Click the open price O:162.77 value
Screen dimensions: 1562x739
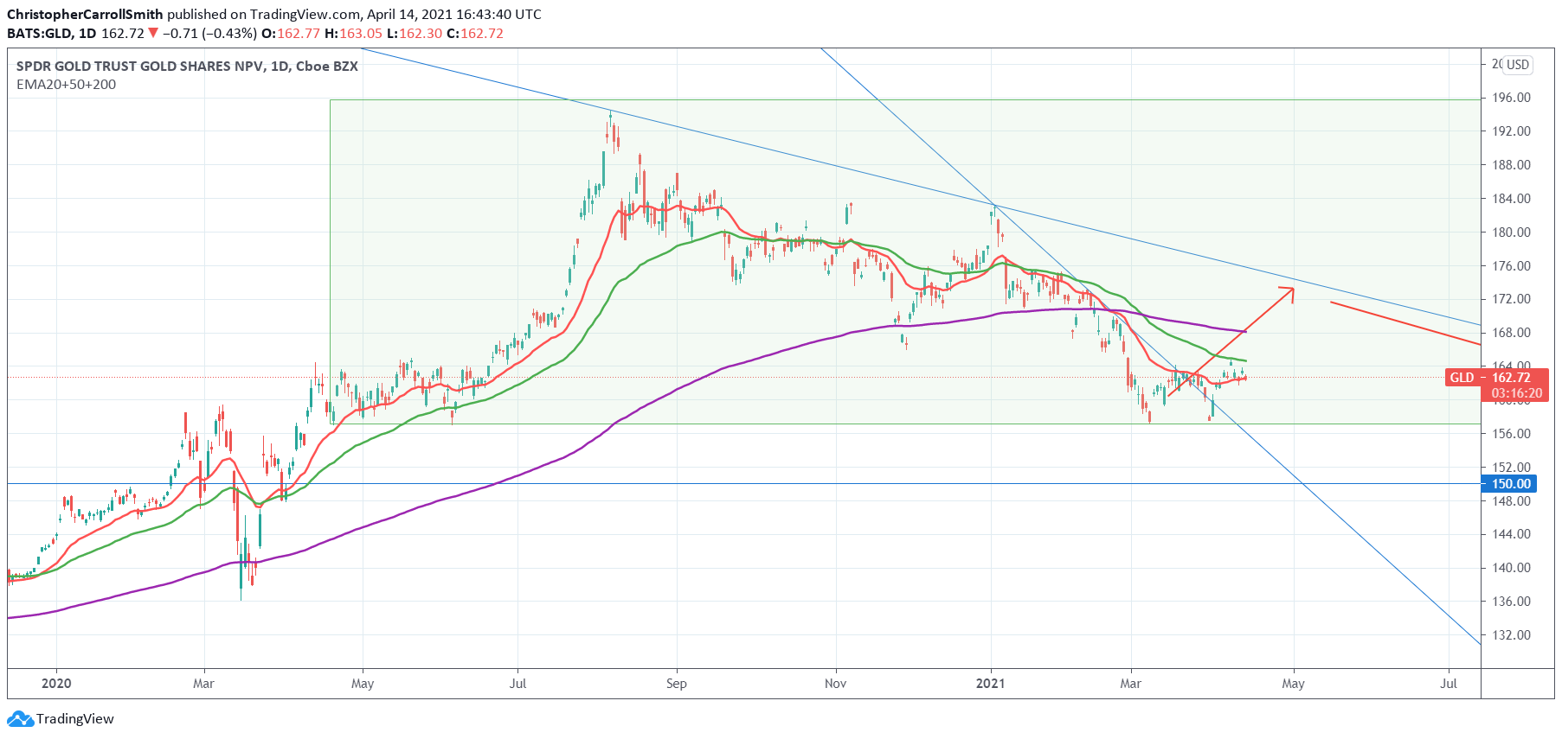pyautogui.click(x=291, y=34)
